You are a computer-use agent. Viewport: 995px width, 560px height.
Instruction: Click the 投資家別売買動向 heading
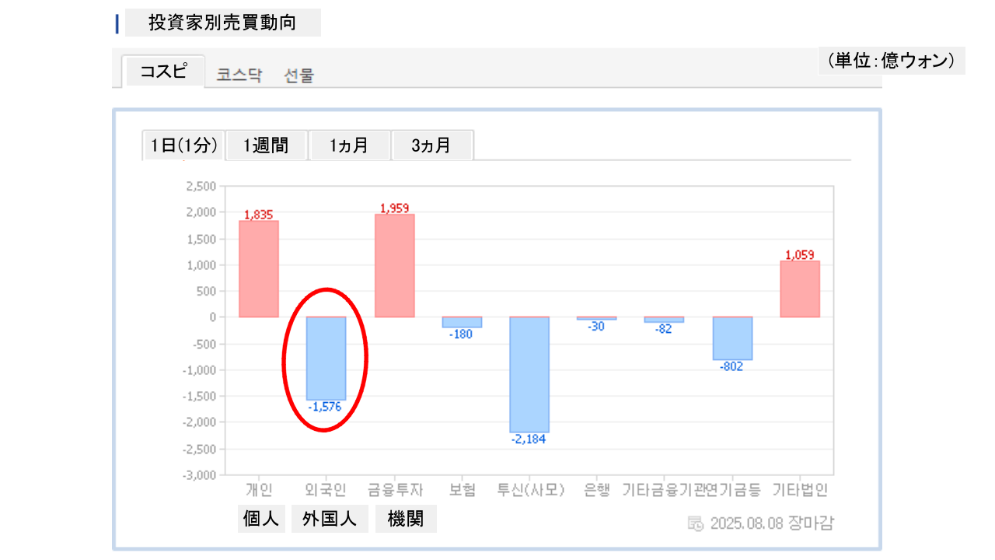222,23
